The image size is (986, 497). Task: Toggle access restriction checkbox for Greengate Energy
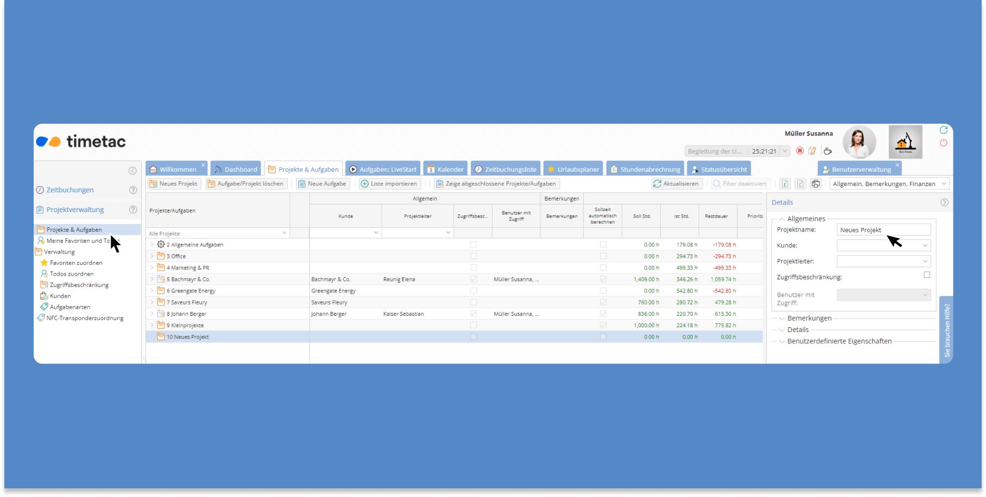point(473,291)
